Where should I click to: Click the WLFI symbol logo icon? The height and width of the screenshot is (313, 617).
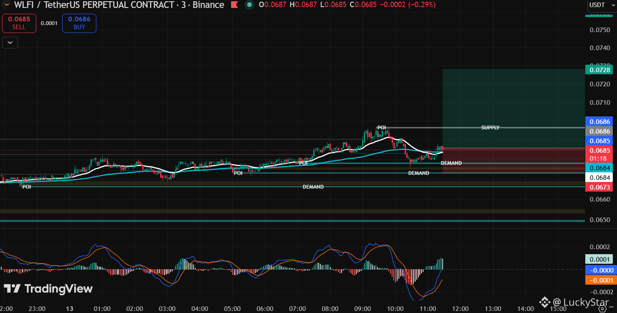6,5
